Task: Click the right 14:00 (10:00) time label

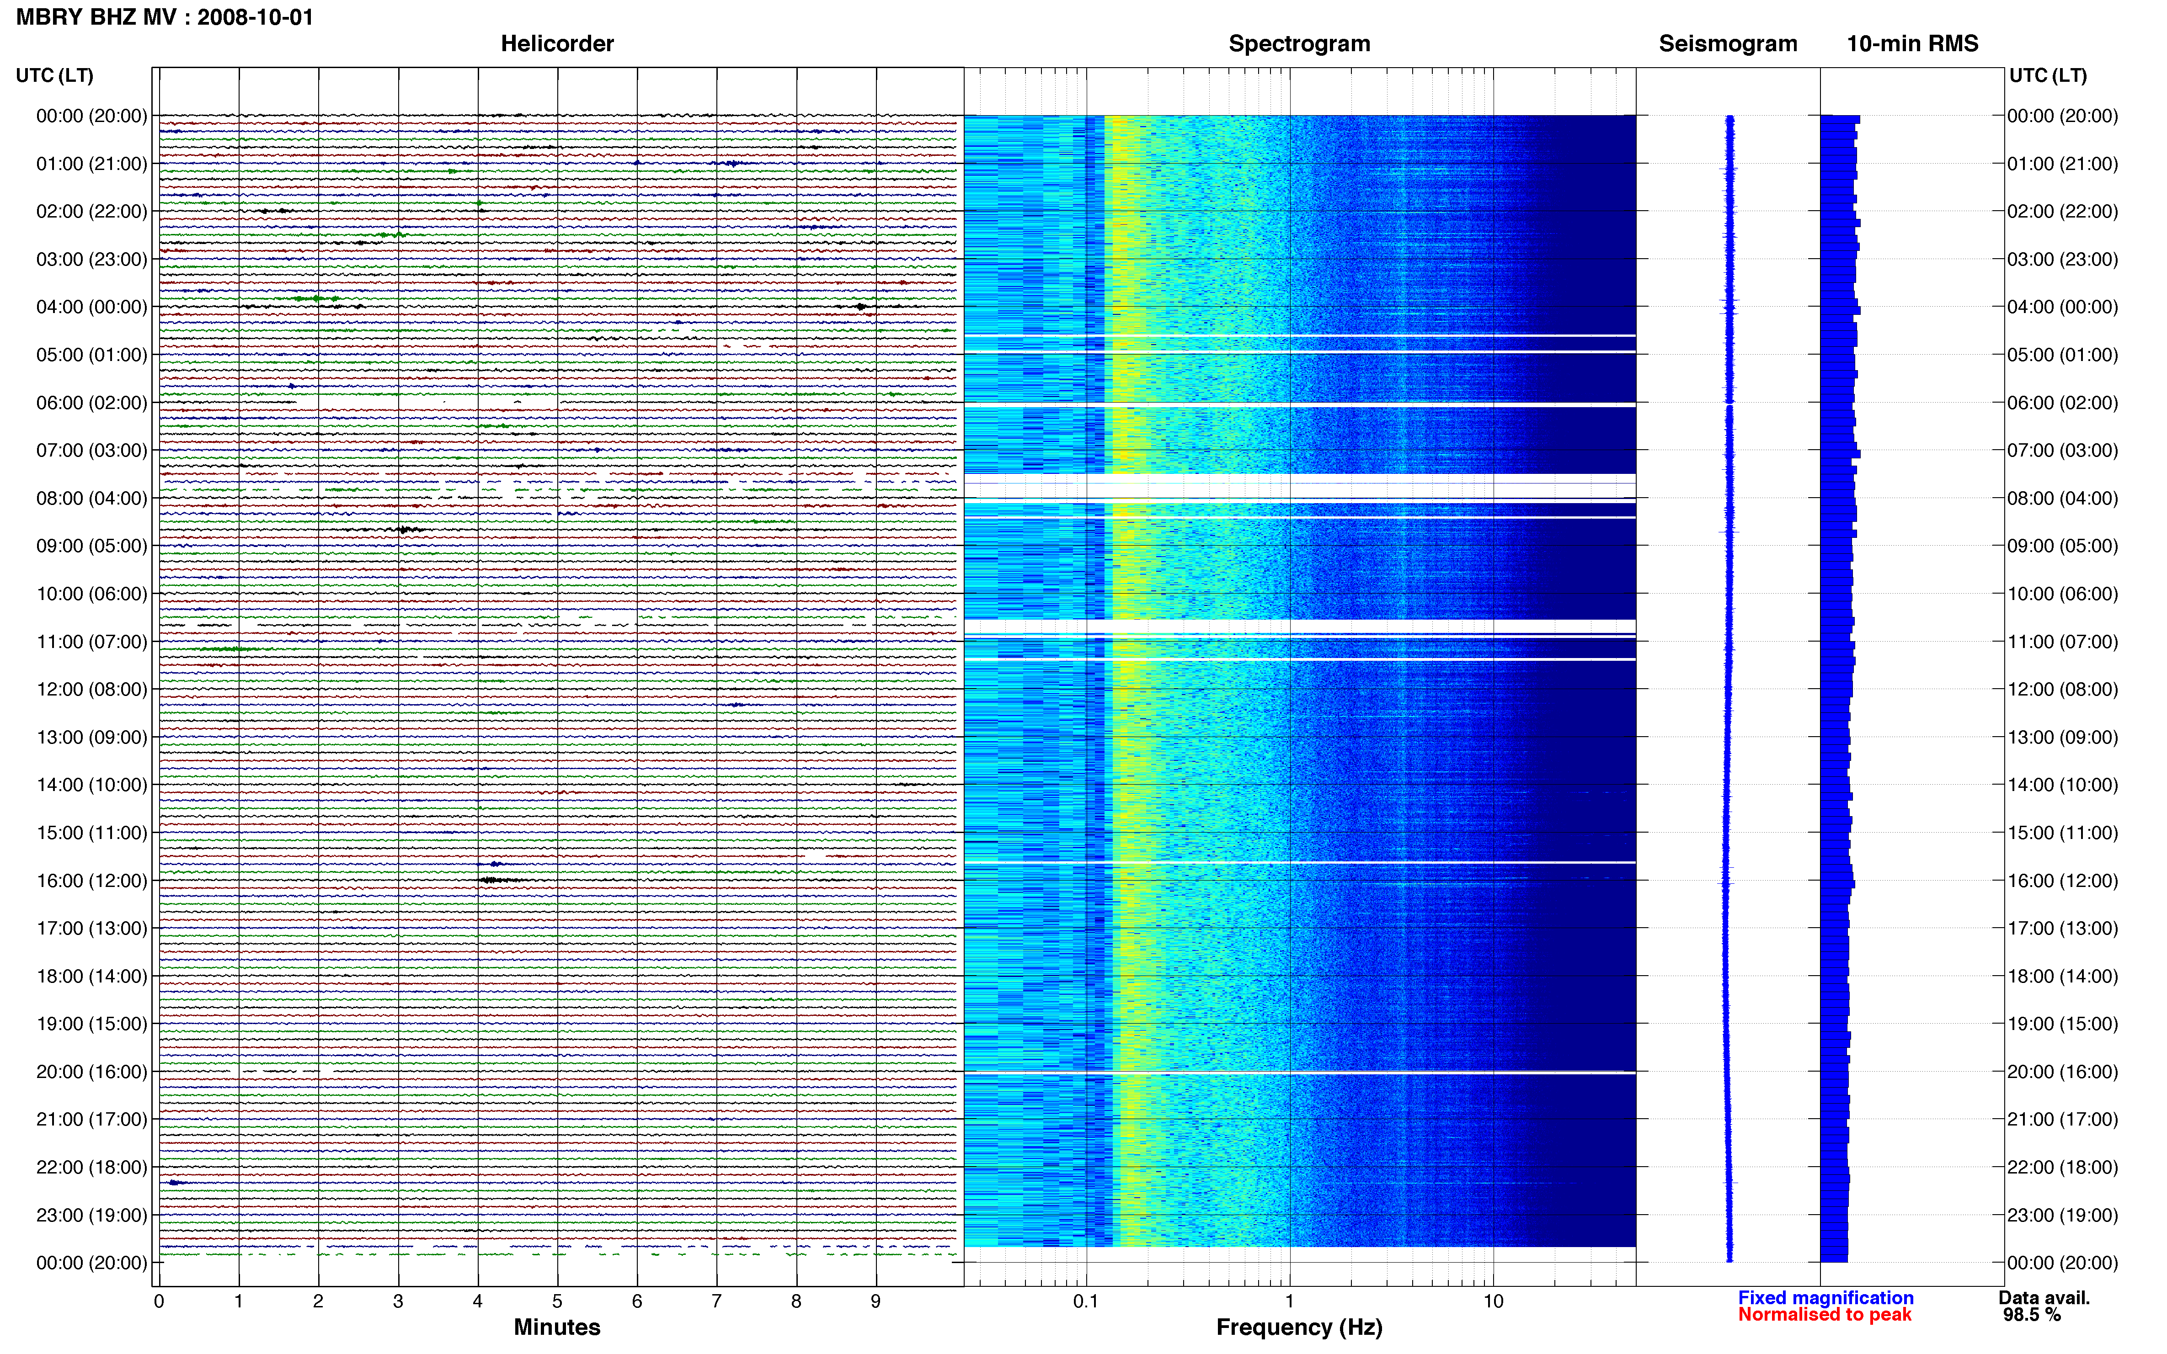Action: tap(2062, 786)
